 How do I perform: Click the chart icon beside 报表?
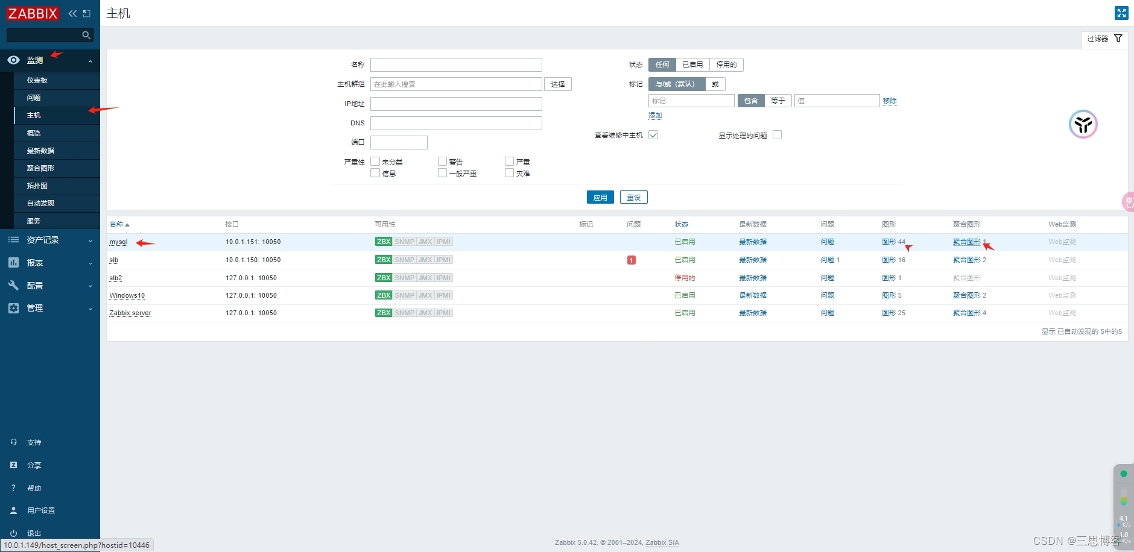pos(13,263)
